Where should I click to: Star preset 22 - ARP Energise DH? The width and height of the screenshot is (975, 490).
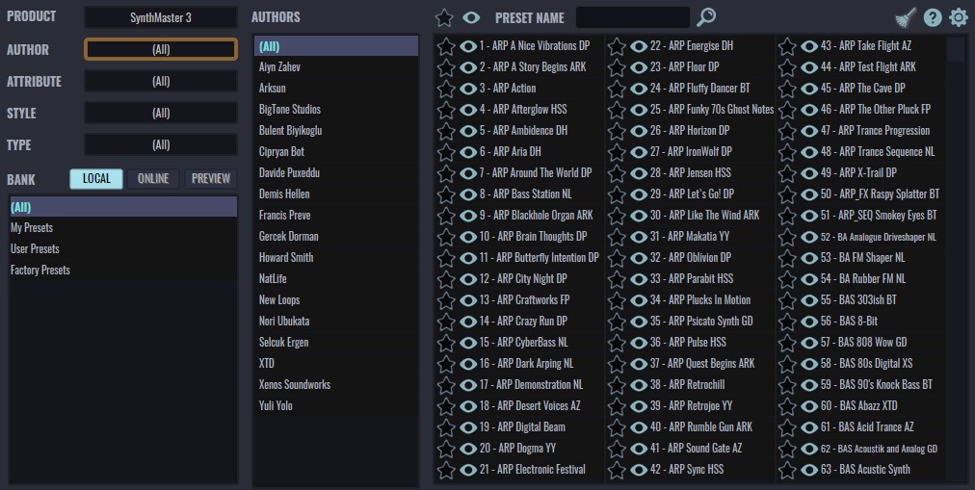617,46
